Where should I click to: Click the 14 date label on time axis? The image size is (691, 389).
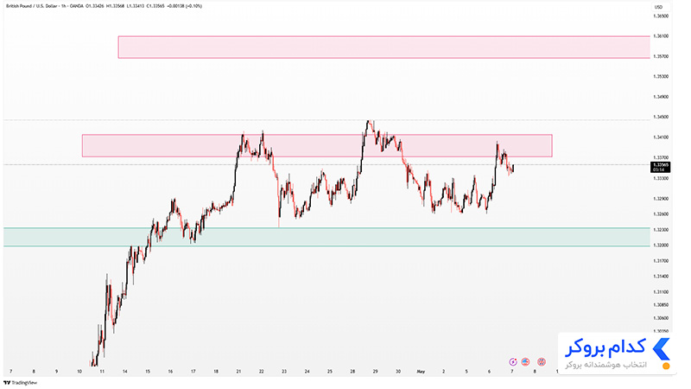click(x=124, y=372)
